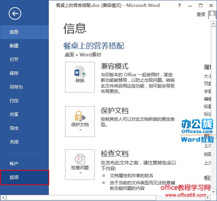Click the 文档属性和作者的姓名 list item
217x201 pixels.
[x=132, y=176]
